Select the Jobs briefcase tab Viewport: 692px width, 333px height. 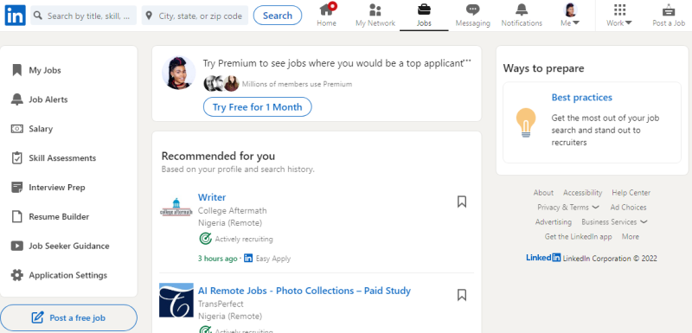pos(424,16)
